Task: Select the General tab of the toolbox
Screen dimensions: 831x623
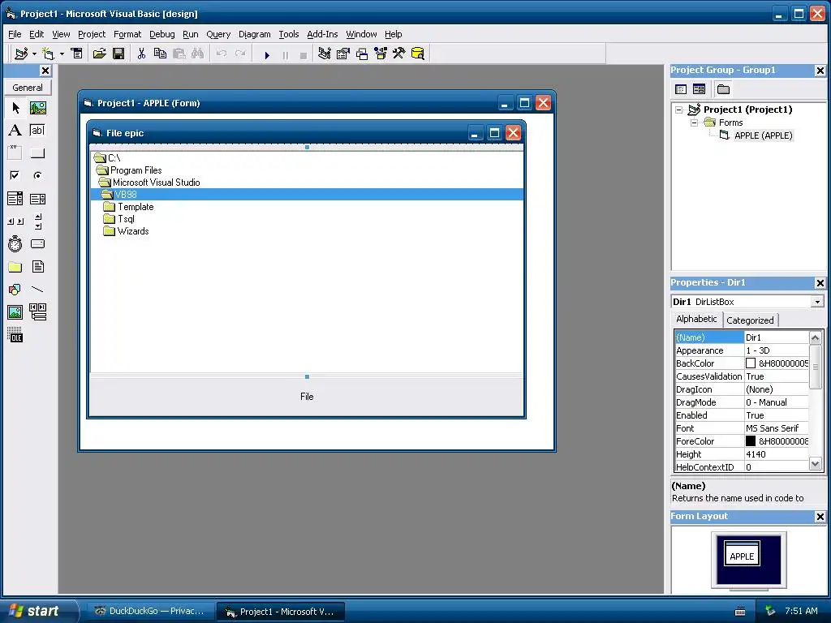Action: 28,88
